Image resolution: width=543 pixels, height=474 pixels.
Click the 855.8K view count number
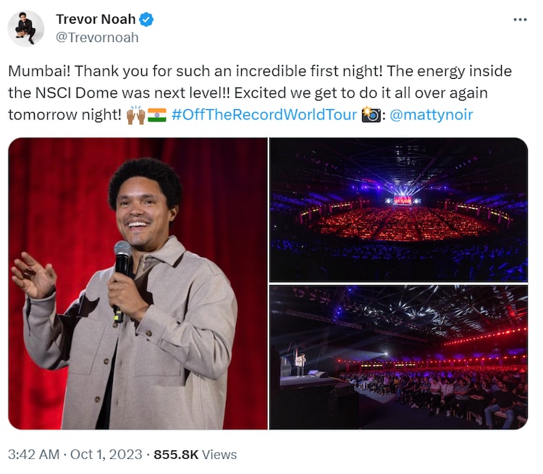click(x=176, y=454)
